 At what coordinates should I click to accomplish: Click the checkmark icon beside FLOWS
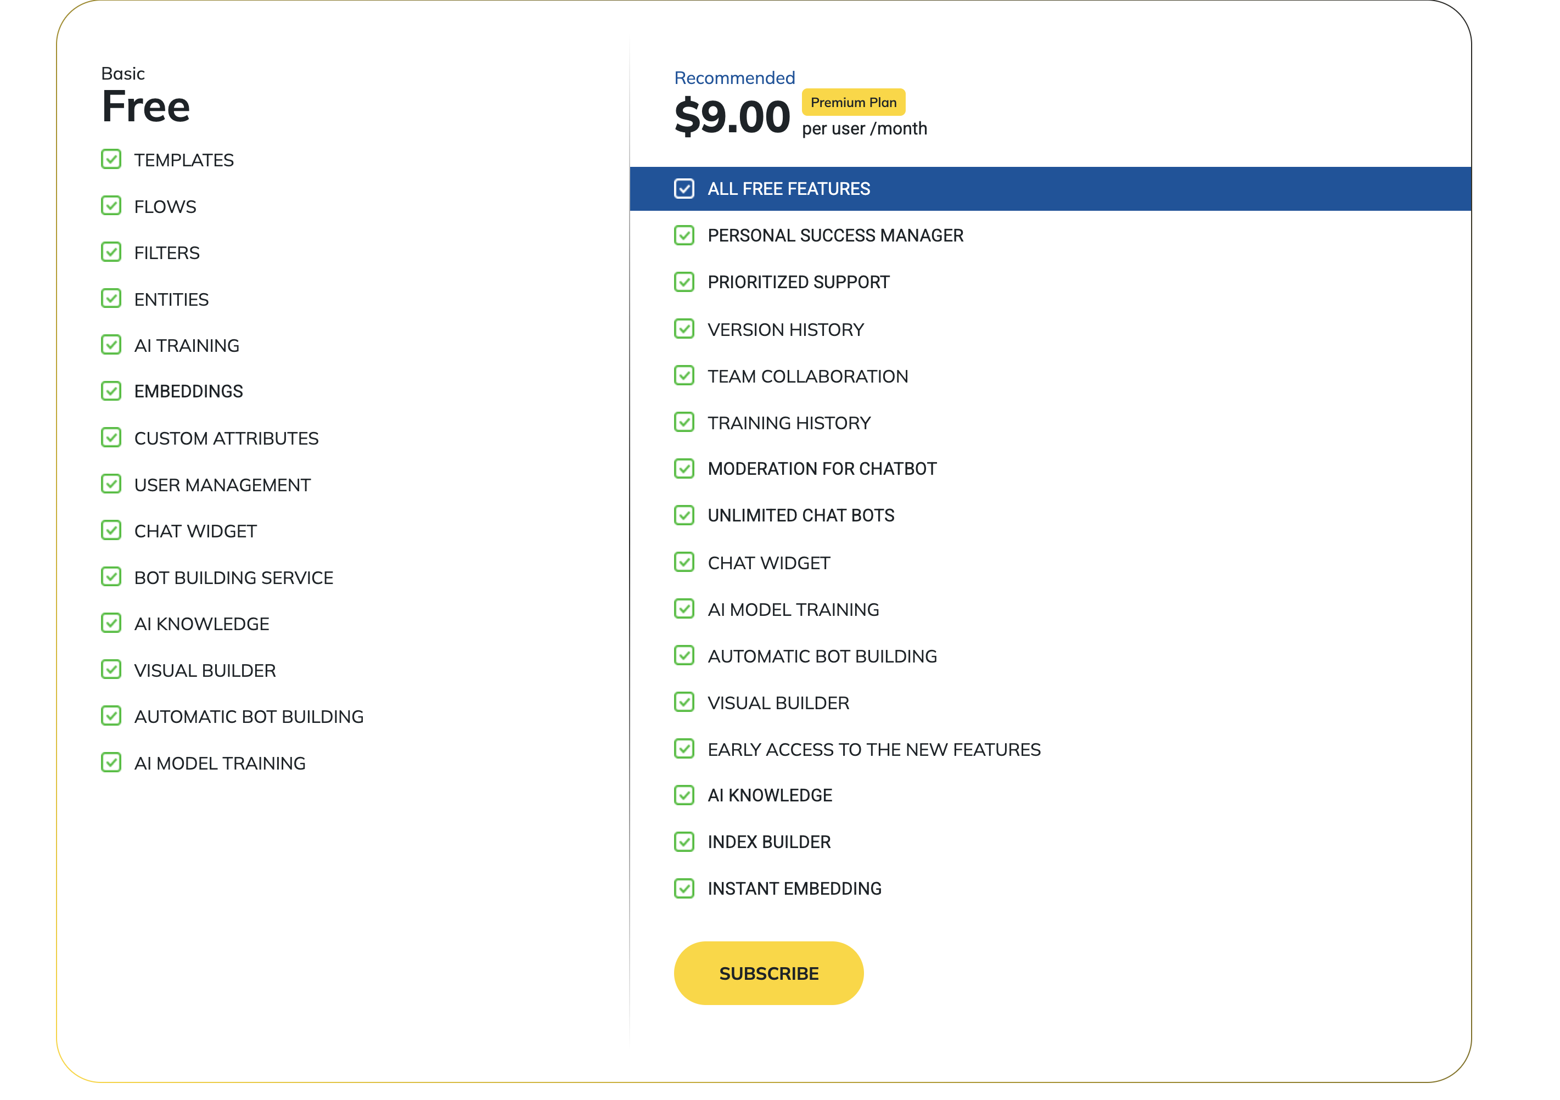pyautogui.click(x=111, y=206)
